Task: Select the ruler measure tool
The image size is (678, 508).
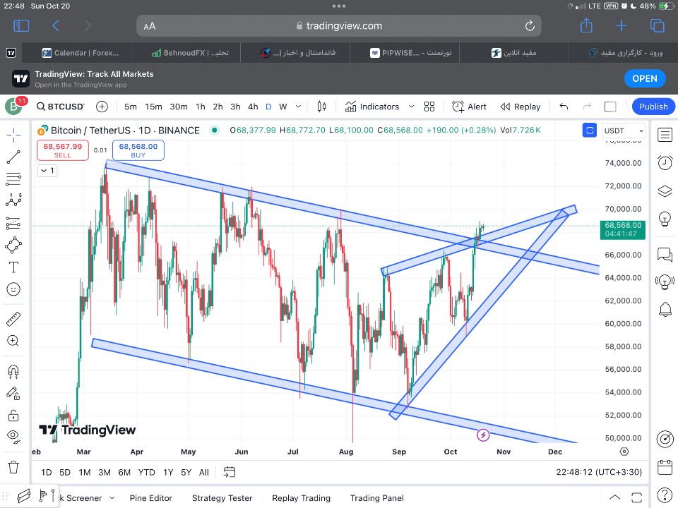Action: point(13,319)
